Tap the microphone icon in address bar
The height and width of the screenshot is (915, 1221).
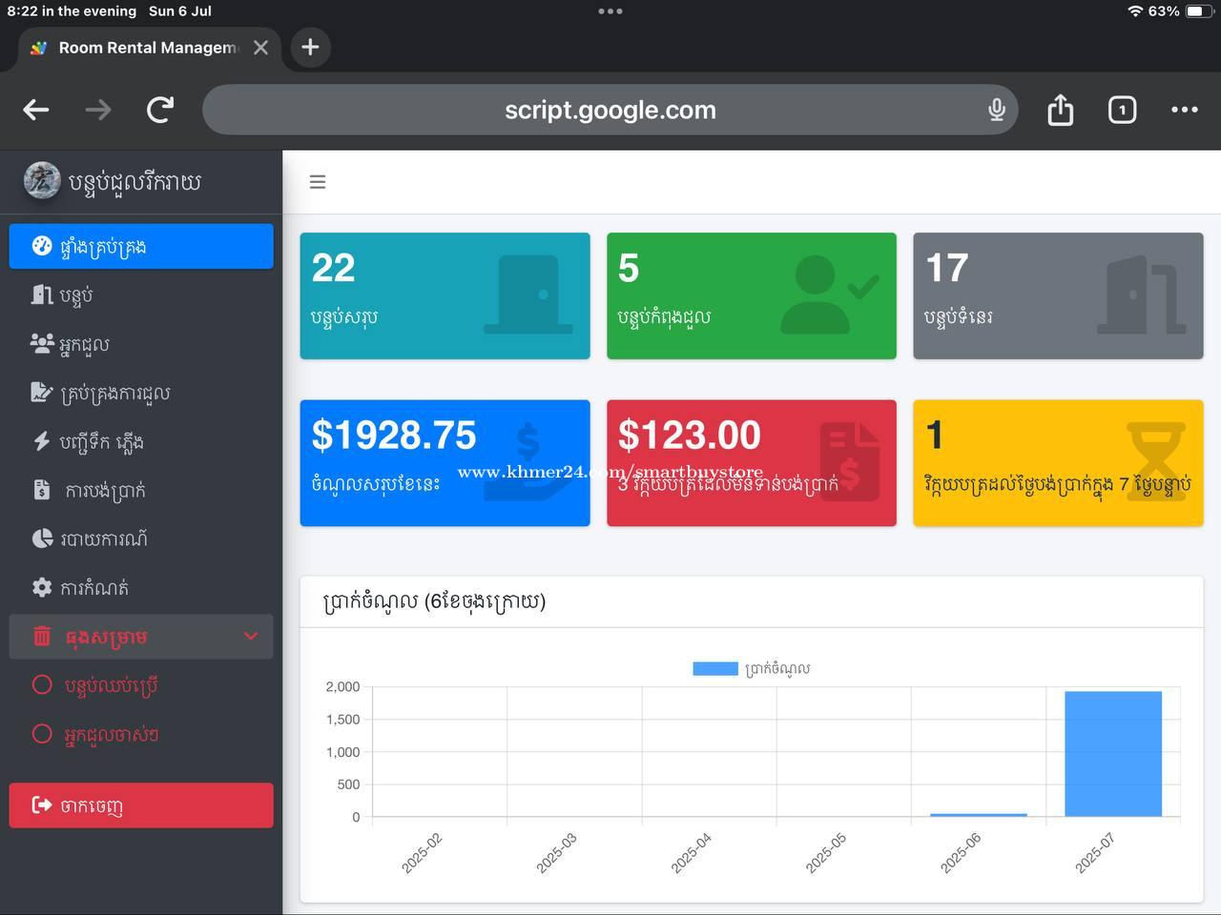(997, 111)
